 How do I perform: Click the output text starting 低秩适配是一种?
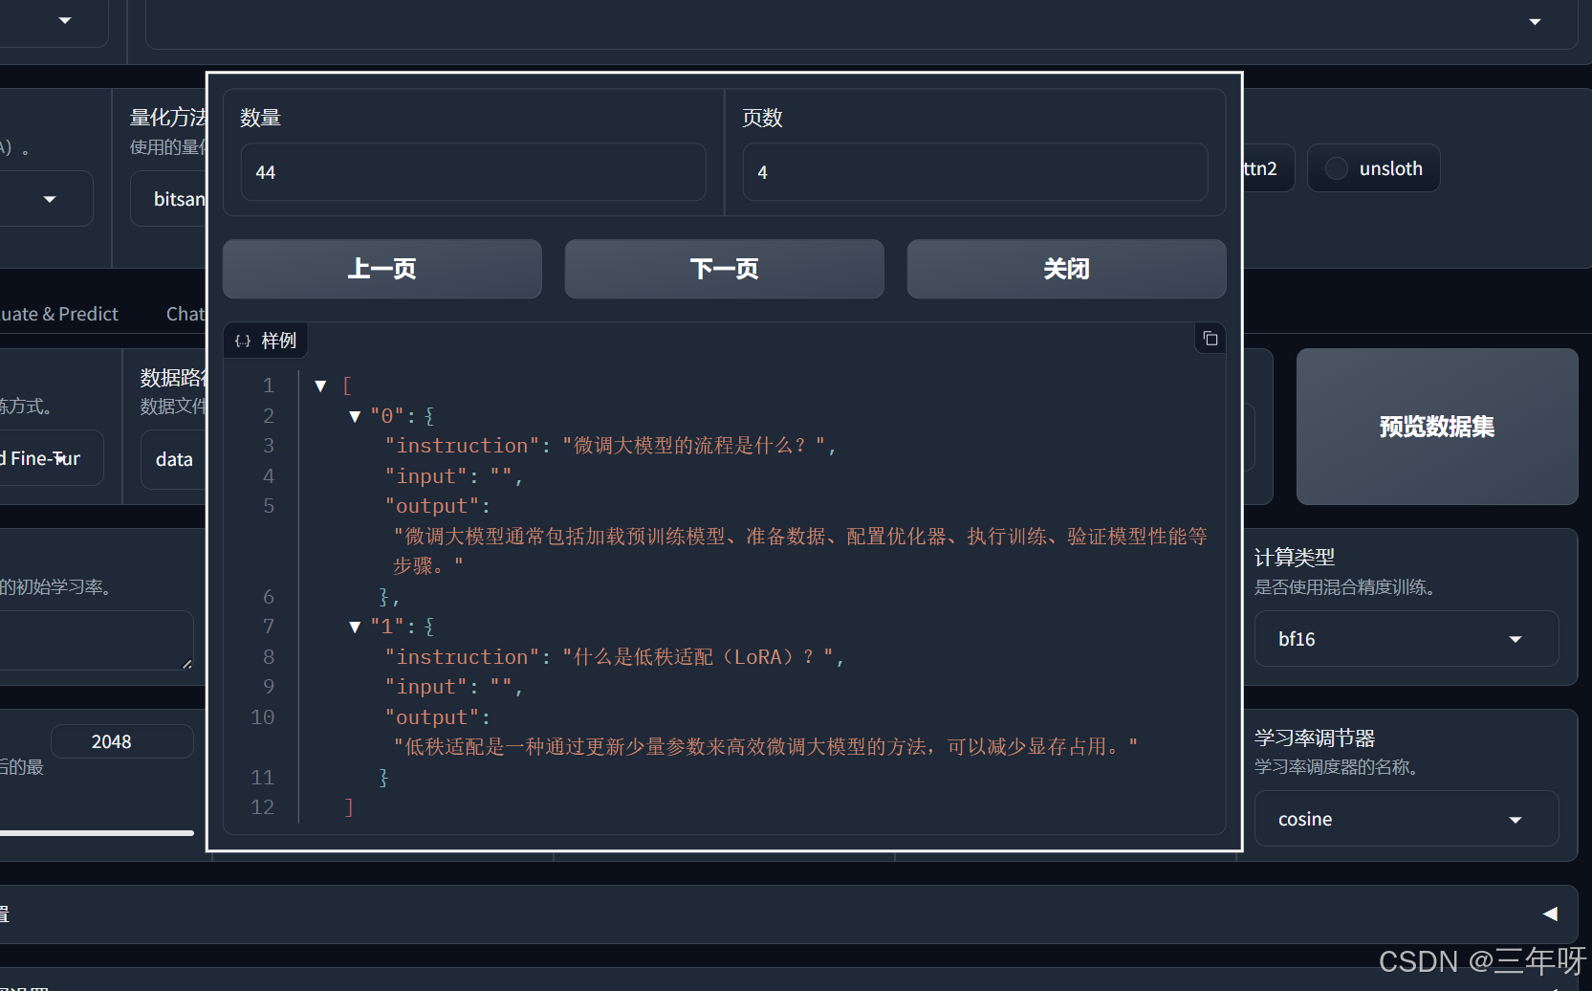point(766,747)
